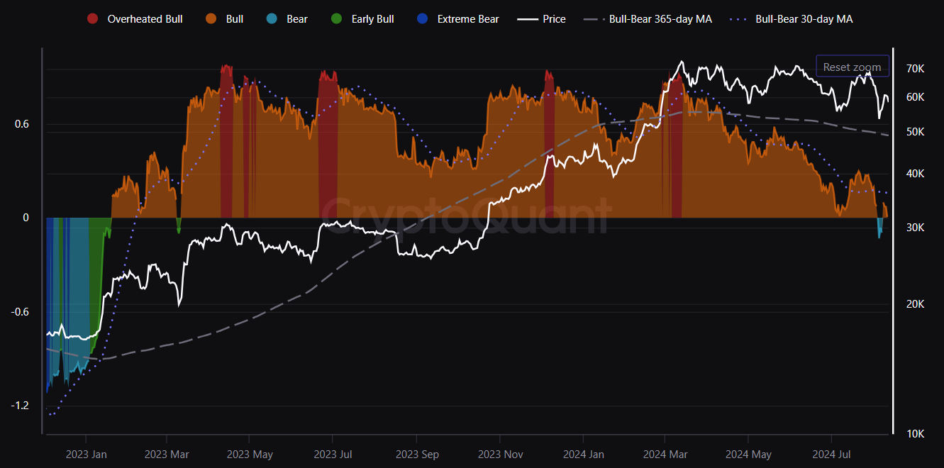Click the '70K' price axis label
Screen dimensions: 944x468
915,69
